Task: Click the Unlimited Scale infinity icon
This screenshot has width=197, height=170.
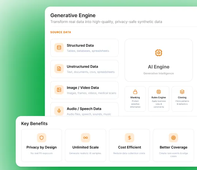Action: point(86,138)
